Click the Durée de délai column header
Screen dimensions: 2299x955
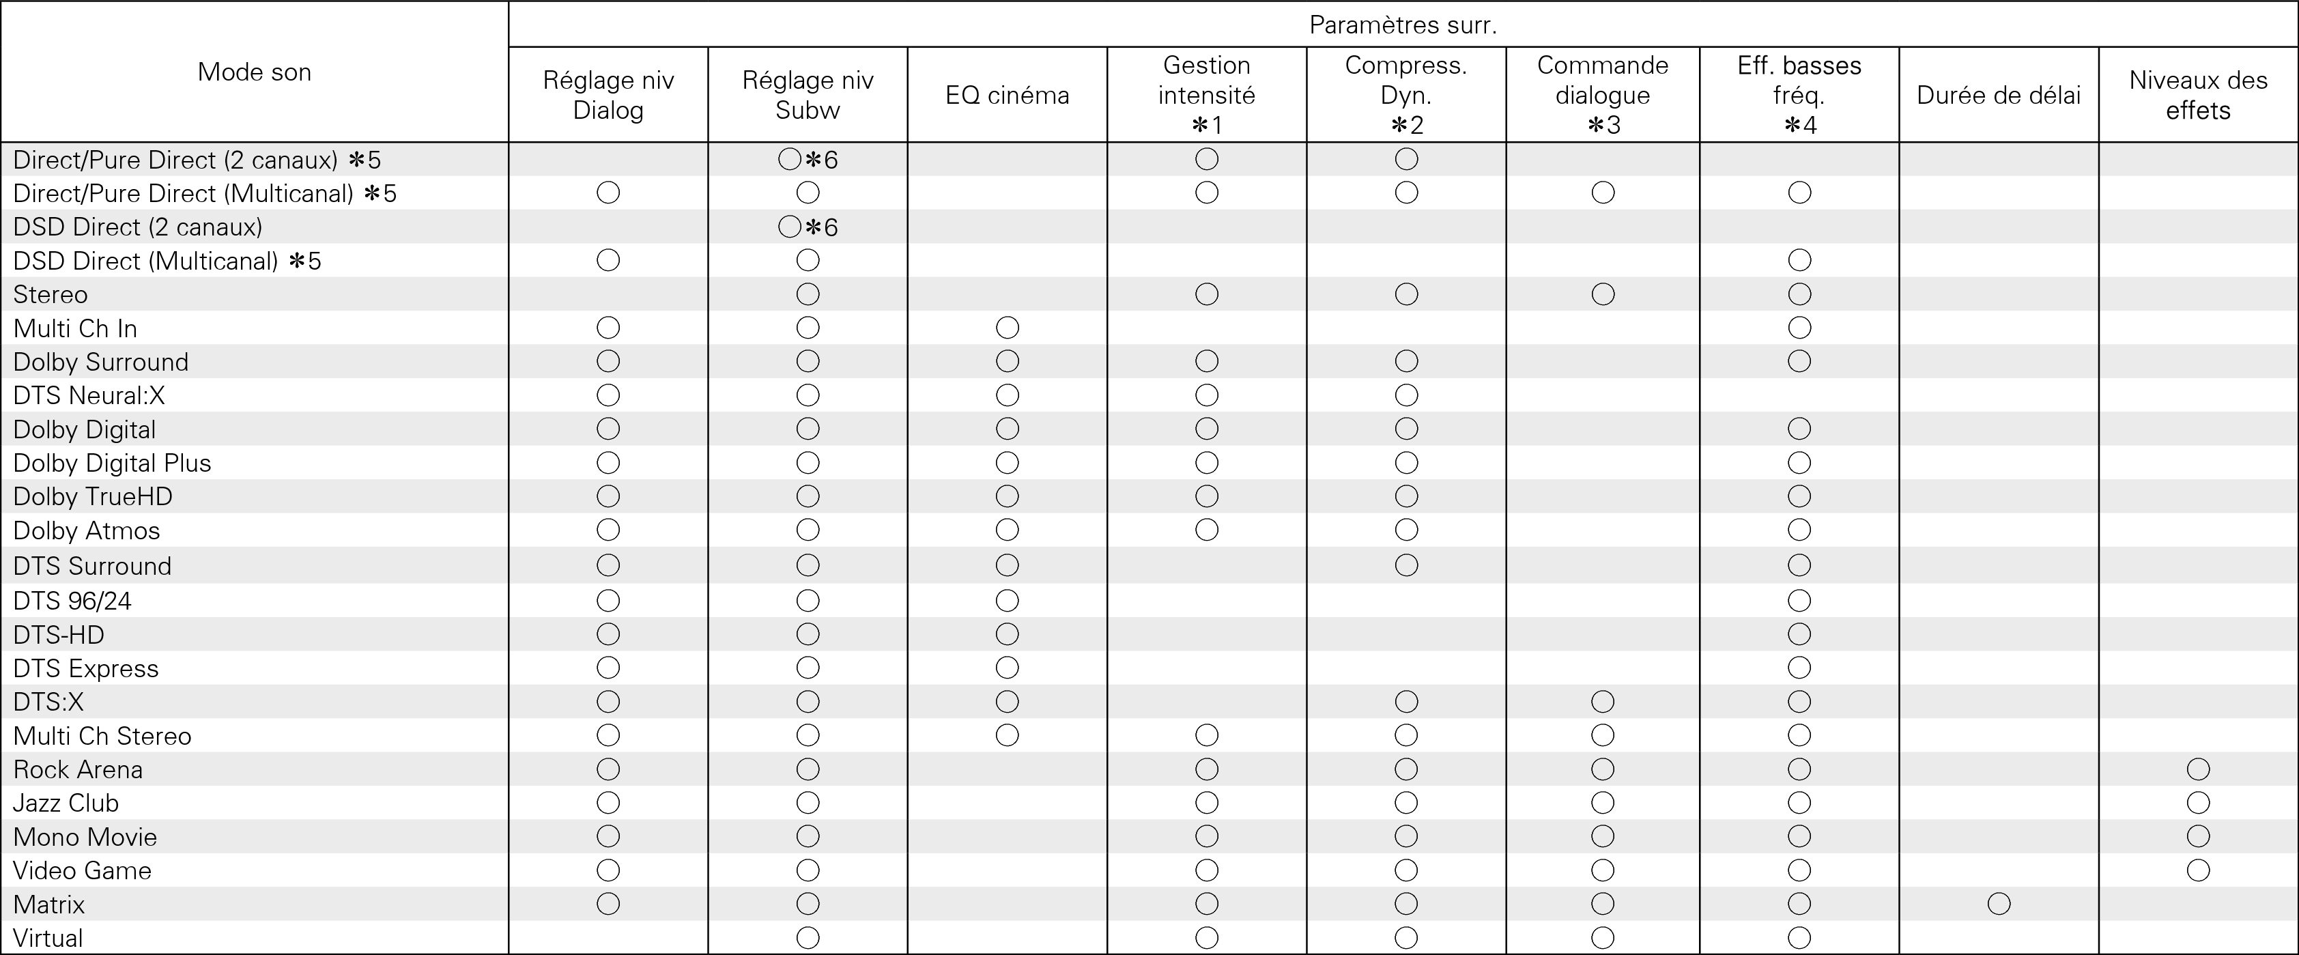[x=1999, y=96]
